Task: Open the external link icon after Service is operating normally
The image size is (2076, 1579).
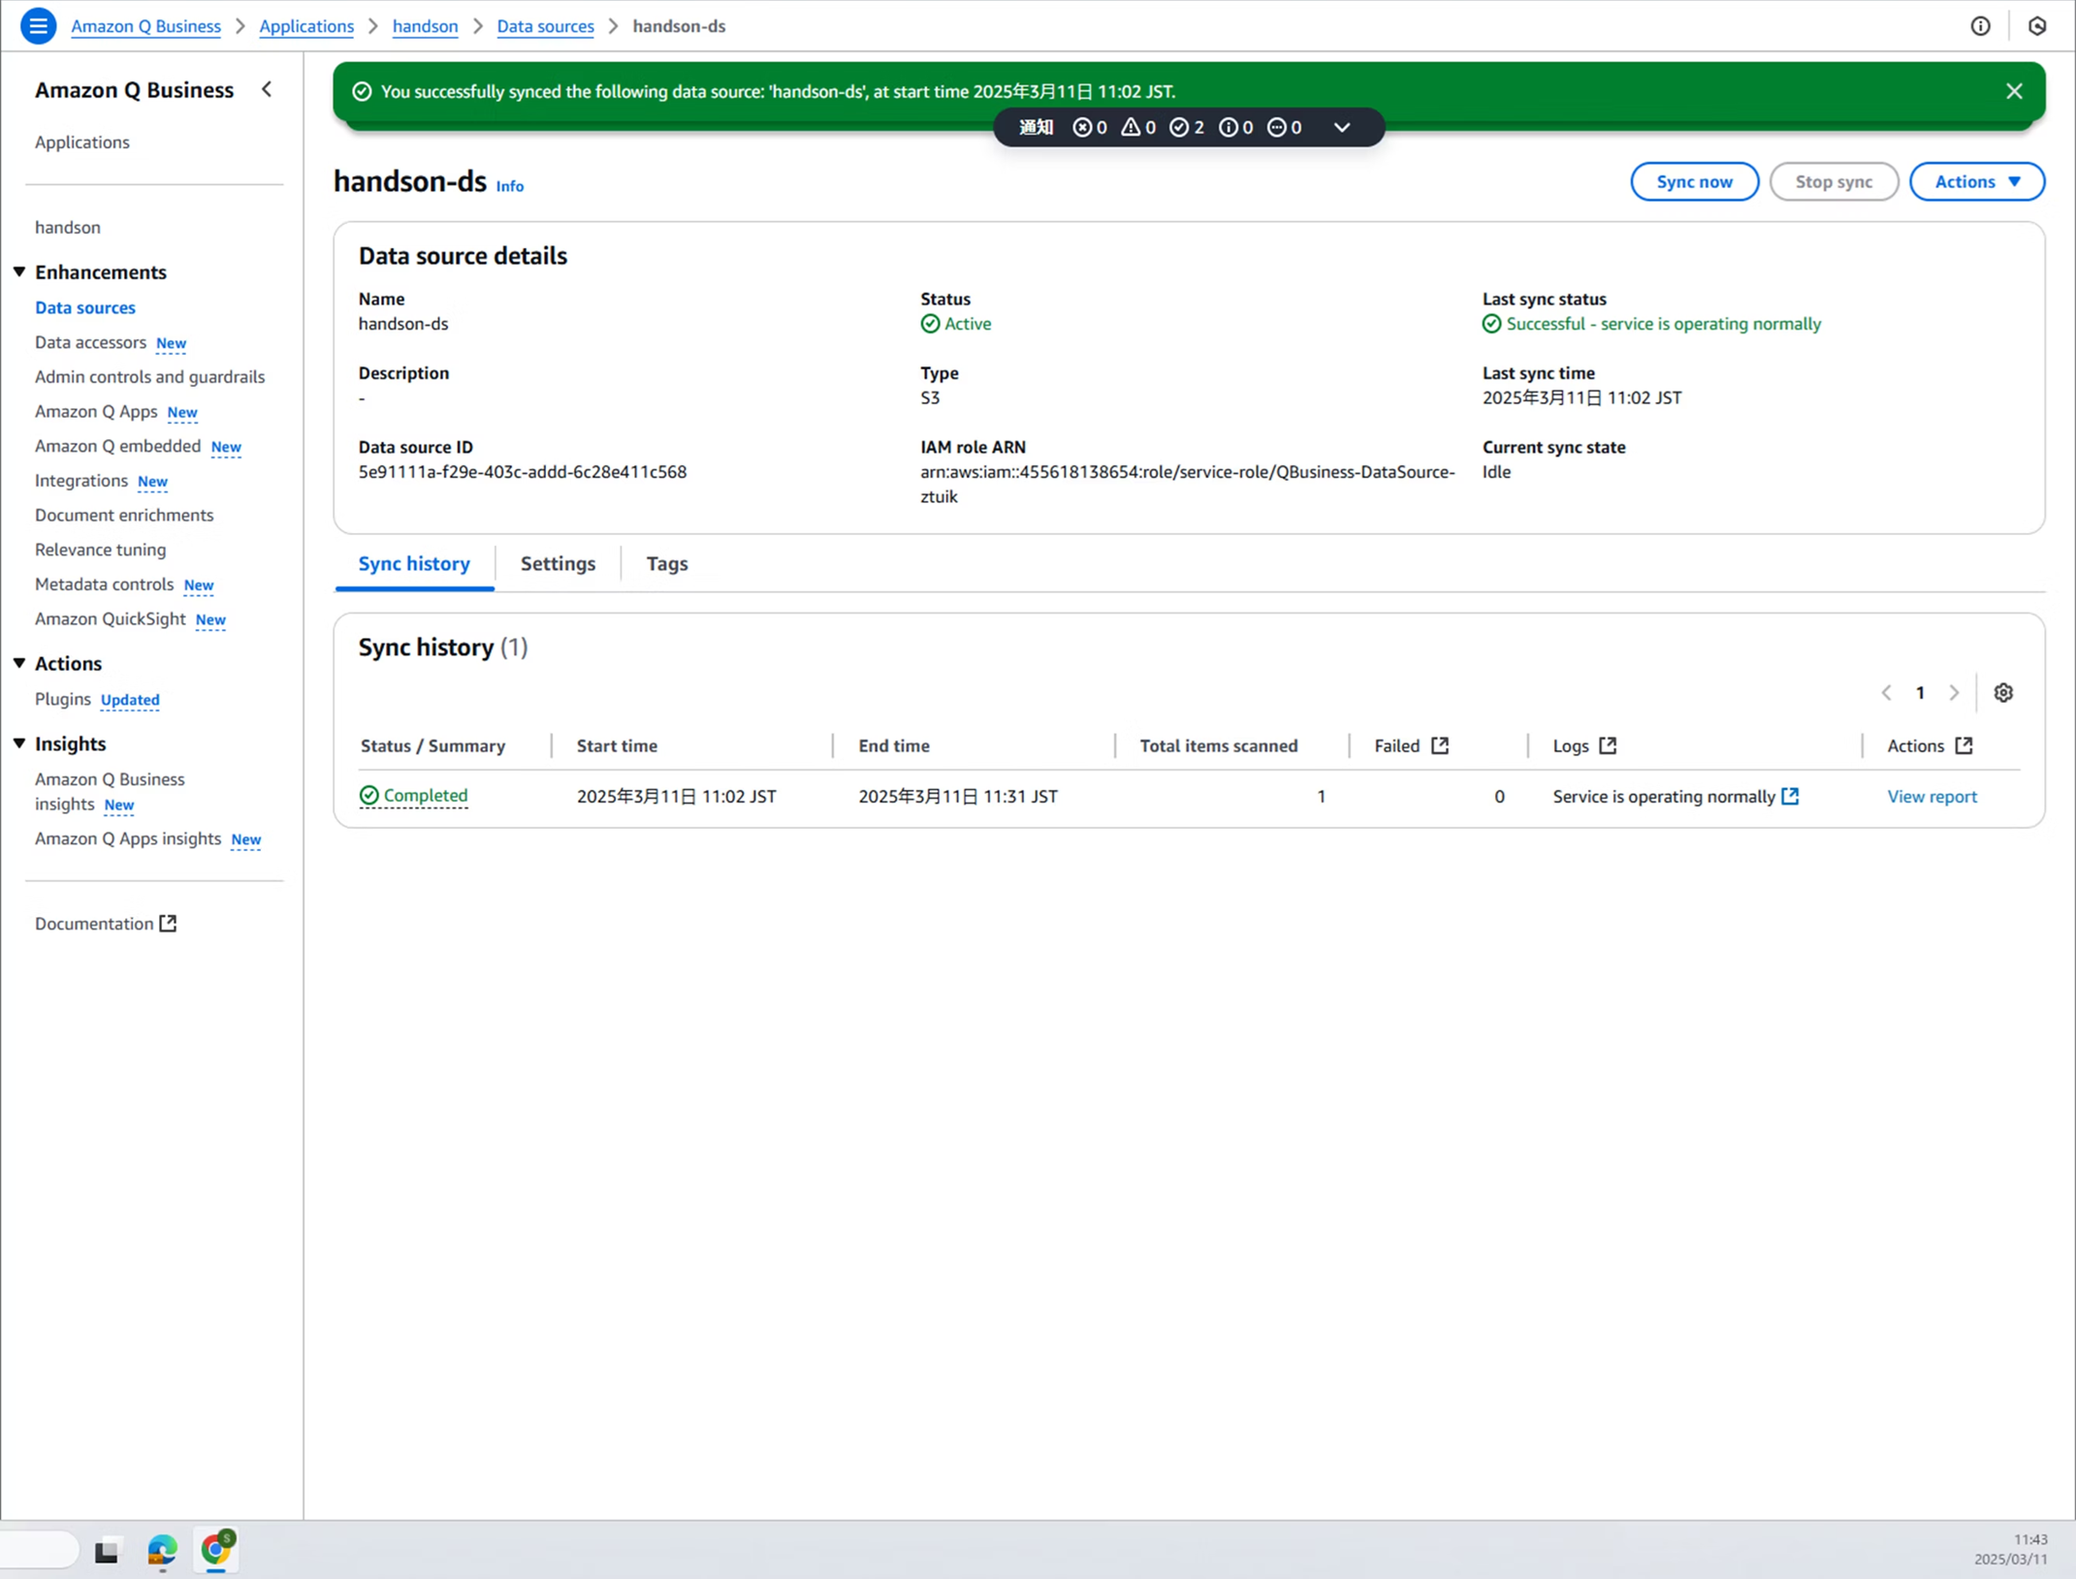Action: click(x=1790, y=796)
